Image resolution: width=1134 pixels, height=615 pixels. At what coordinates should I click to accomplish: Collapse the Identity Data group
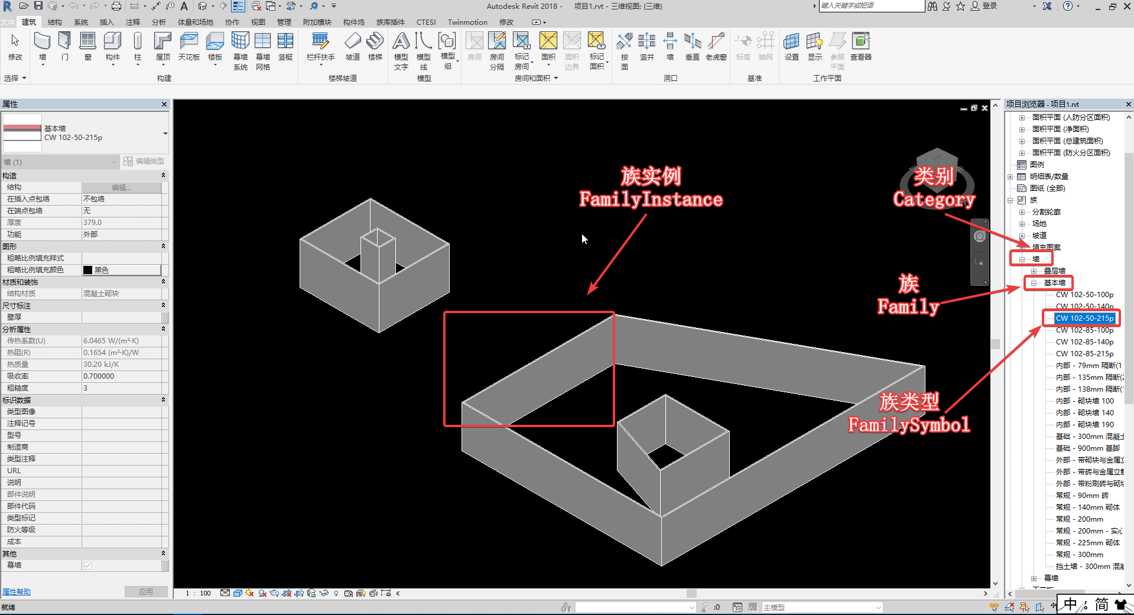click(x=164, y=400)
